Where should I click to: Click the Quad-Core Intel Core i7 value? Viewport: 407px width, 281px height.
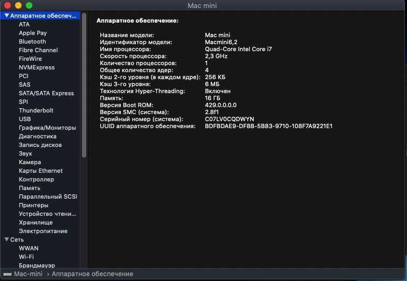click(x=238, y=49)
